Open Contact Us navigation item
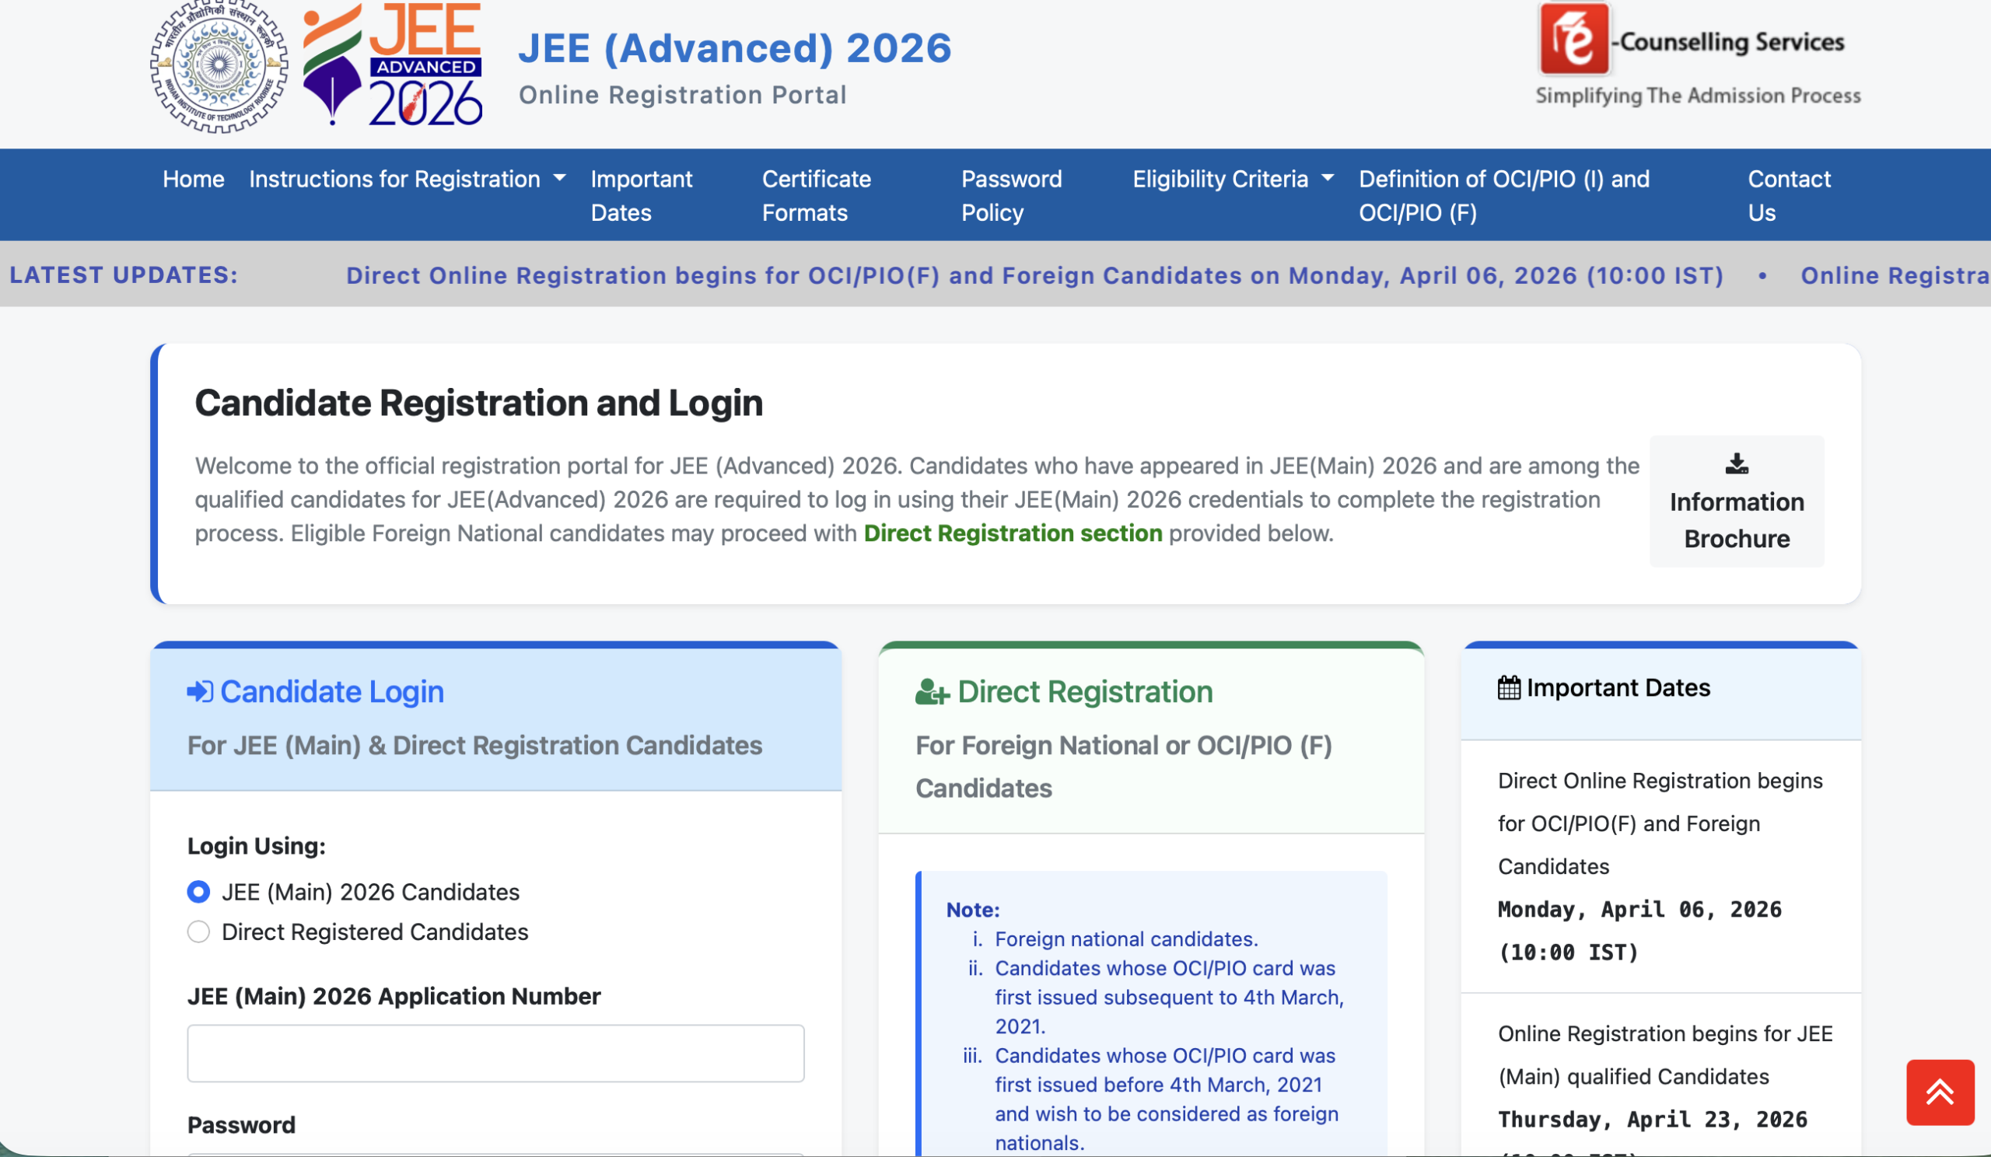 pos(1789,196)
